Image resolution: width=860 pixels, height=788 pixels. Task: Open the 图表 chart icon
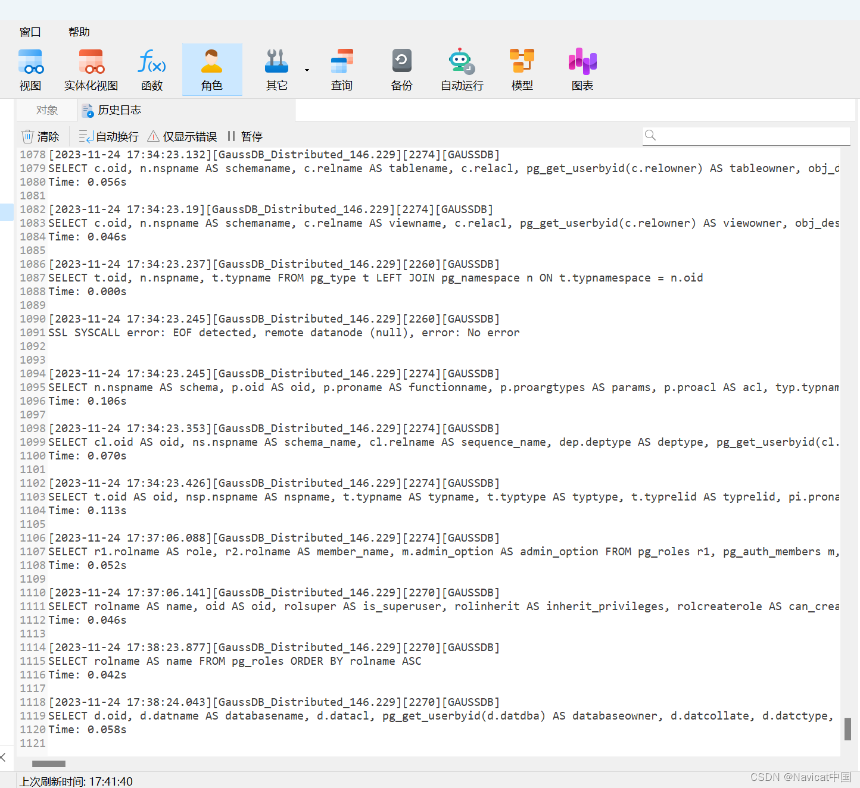point(582,70)
